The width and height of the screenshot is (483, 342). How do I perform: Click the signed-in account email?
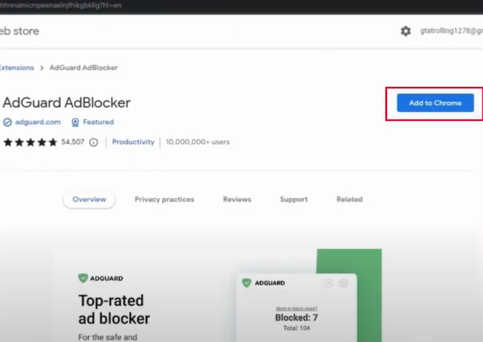point(451,31)
